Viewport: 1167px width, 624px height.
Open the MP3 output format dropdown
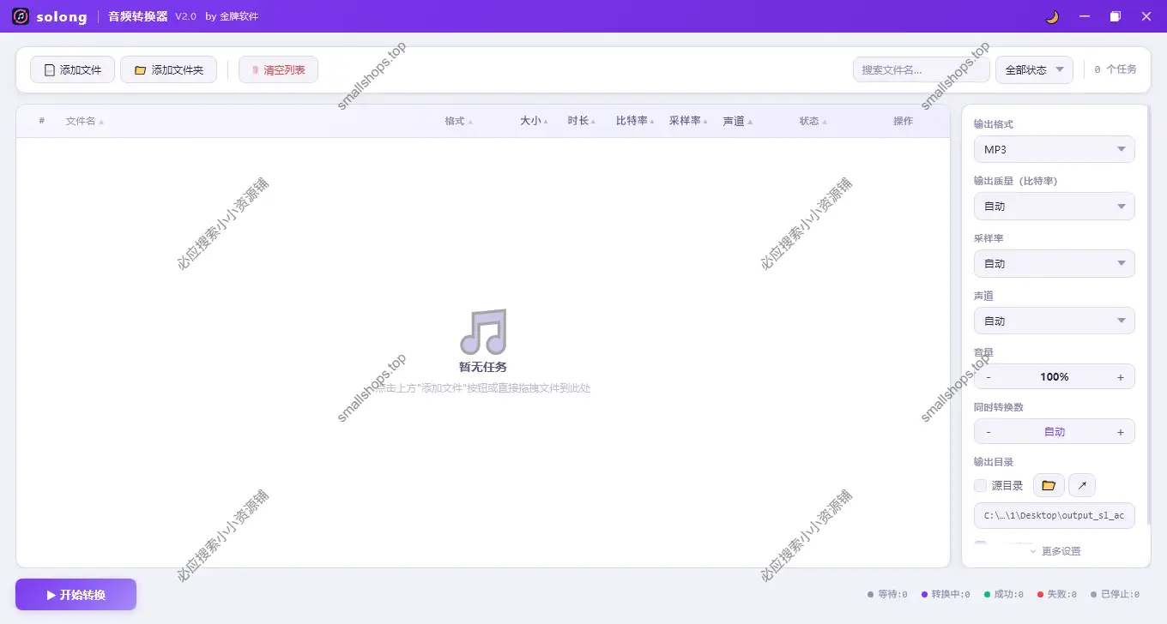(1054, 149)
